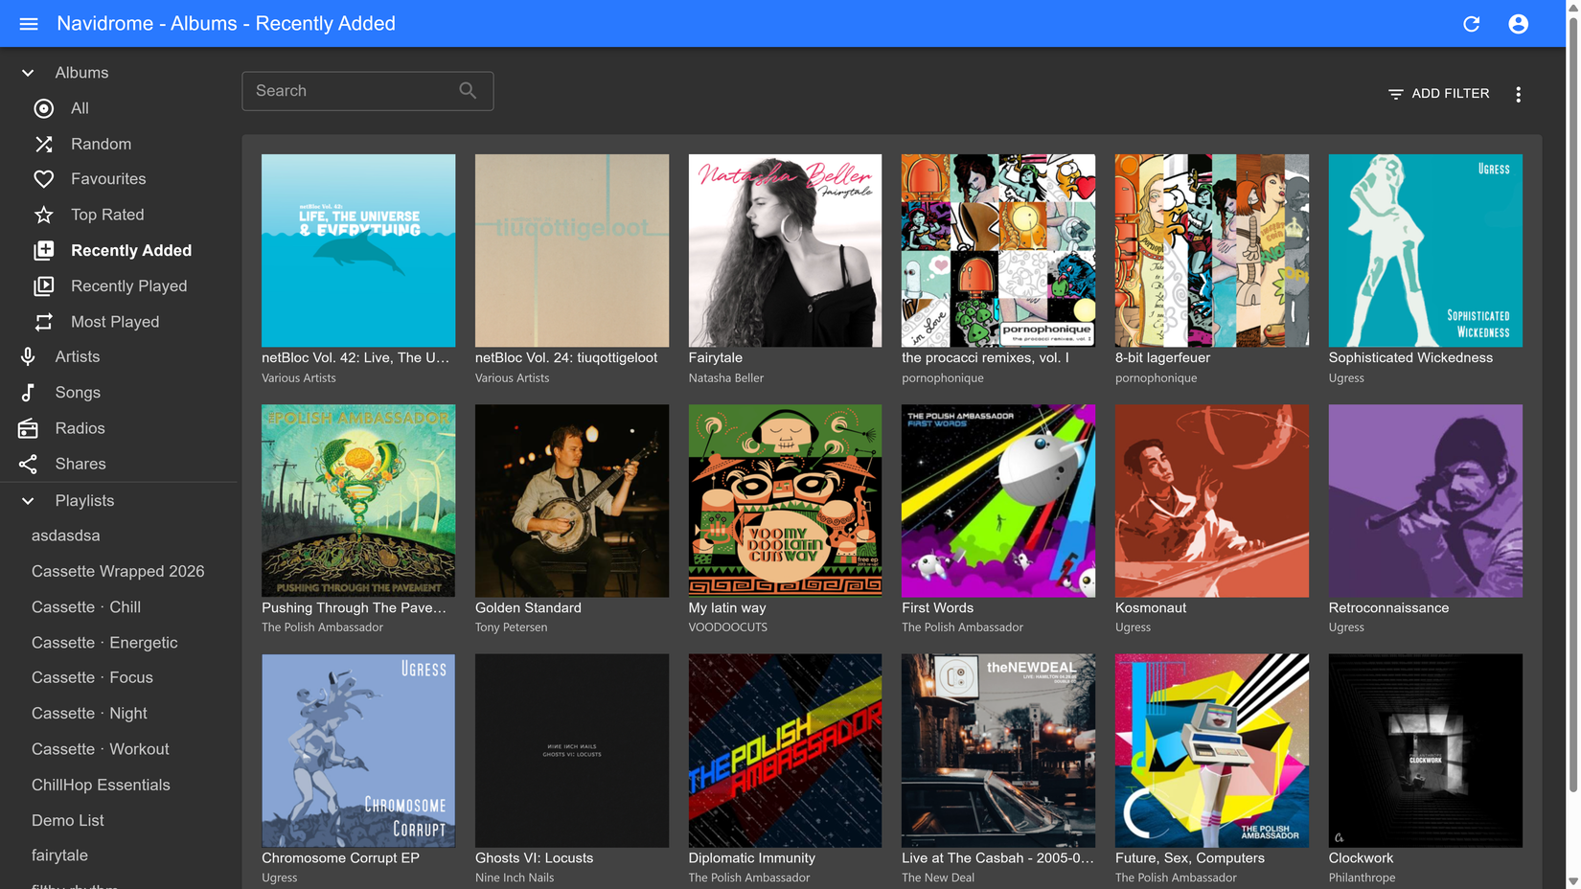The width and height of the screenshot is (1581, 889).
Task: Click the VOODOOCUTS artist name
Action: (x=728, y=627)
